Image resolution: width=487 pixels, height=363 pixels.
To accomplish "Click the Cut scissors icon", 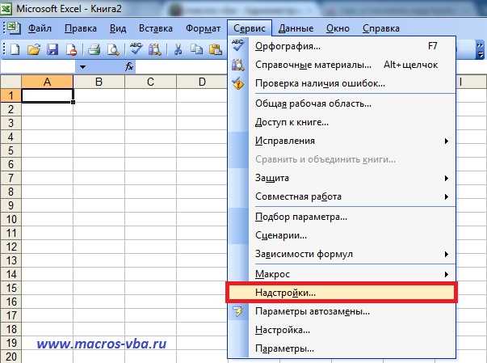I will tap(178, 49).
